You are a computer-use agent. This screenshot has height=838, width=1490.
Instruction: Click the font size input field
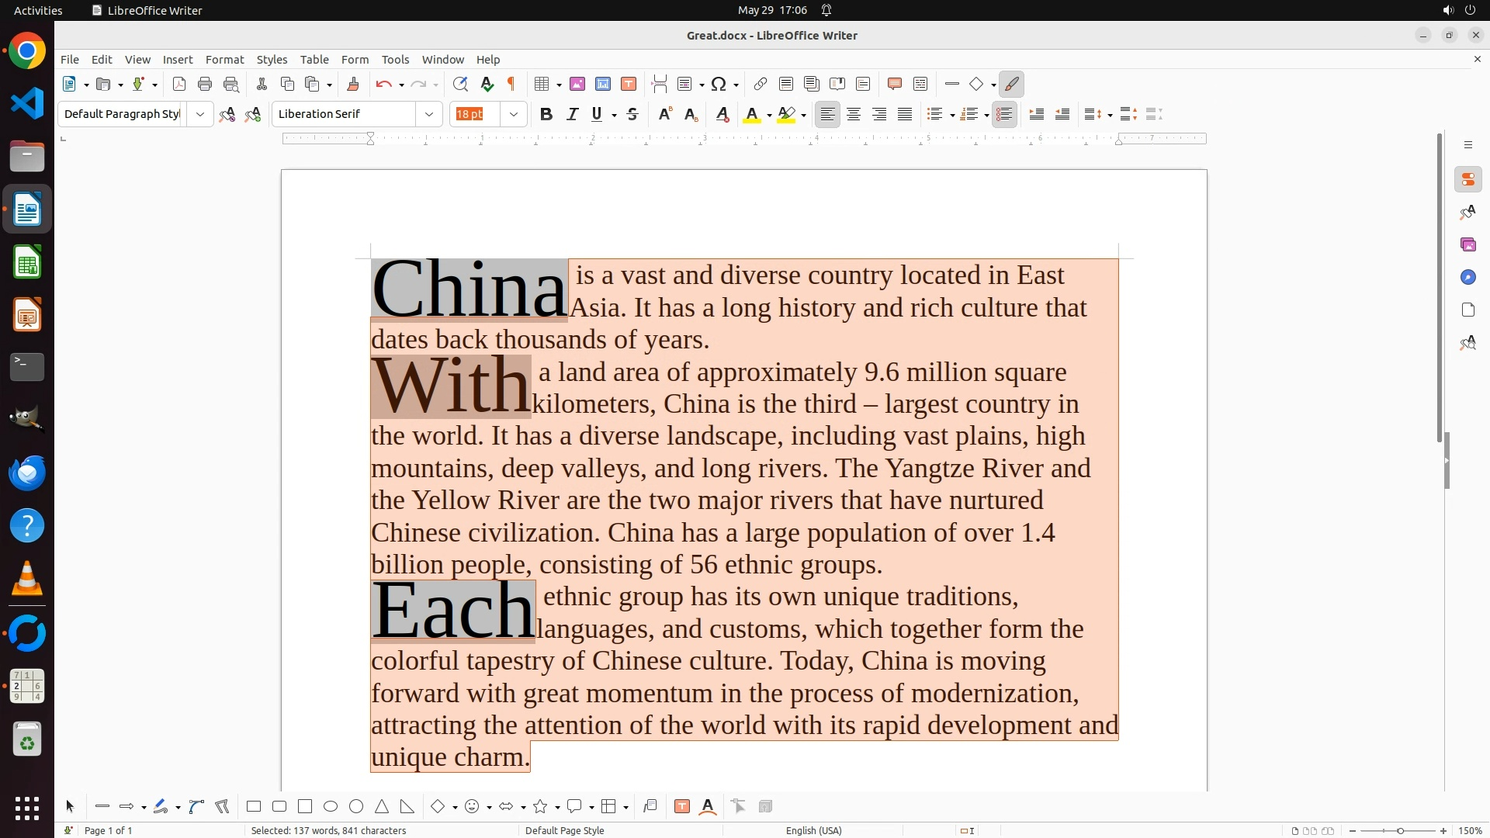(475, 115)
